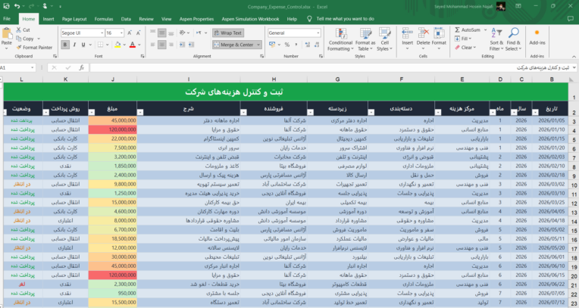Switch to the Aspen Properties tab

pos(196,19)
